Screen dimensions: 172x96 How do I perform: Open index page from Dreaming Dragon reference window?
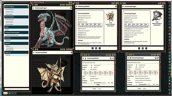[143, 48]
